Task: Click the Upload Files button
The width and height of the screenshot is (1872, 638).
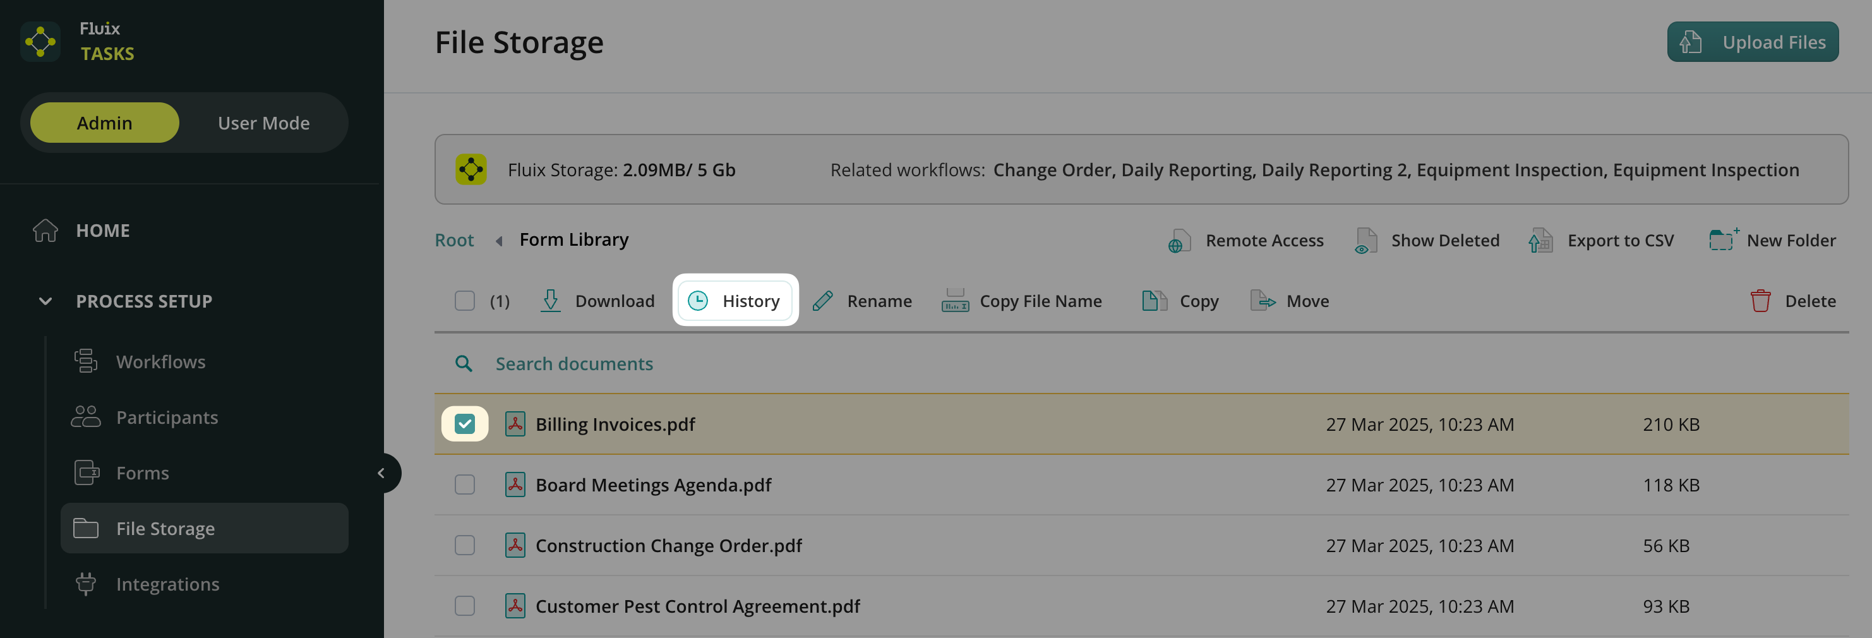Action: [1752, 42]
